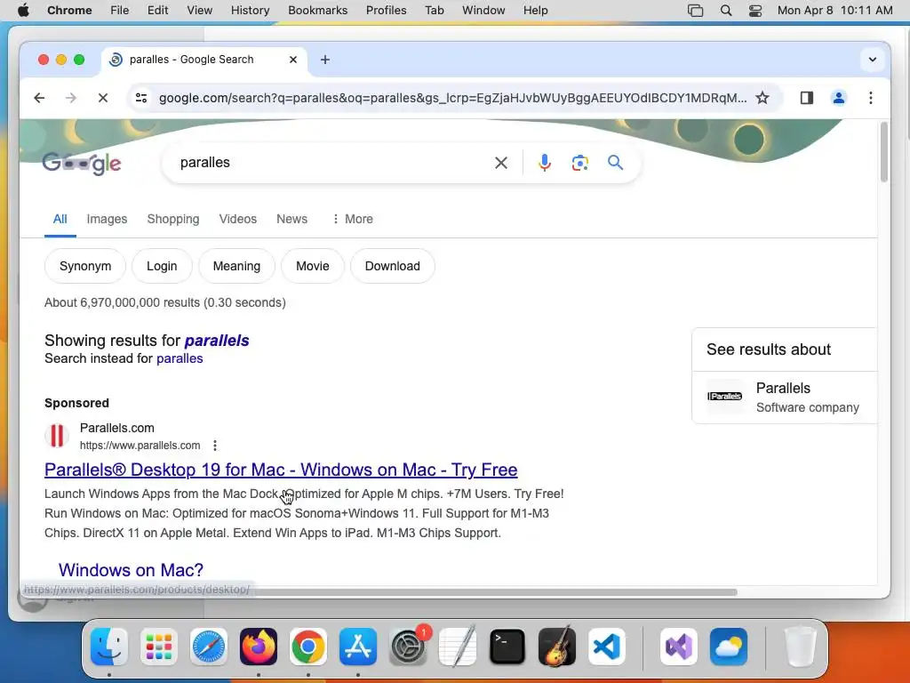Open Chrome side panel
Viewport: 910px width, 683px height.
pos(806,98)
